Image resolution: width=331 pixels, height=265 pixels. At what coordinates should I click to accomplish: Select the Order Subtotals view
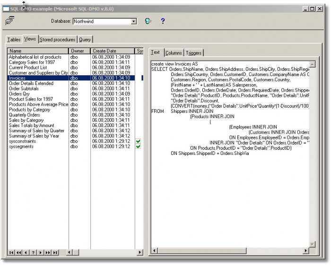pos(24,88)
